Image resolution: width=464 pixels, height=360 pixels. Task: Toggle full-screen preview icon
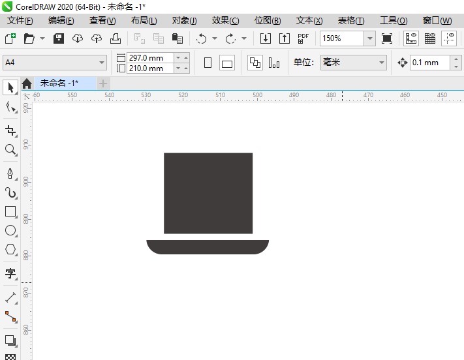[x=387, y=38]
